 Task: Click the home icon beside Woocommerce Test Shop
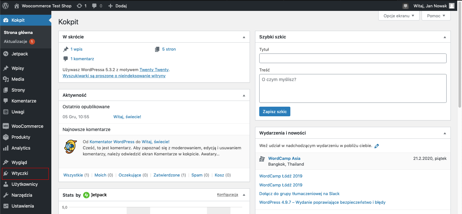coord(17,6)
